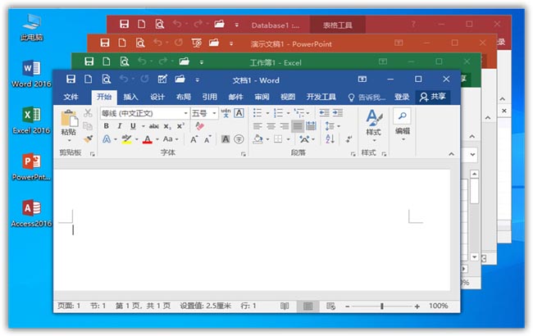Click the Paste clipboard icon

point(69,118)
